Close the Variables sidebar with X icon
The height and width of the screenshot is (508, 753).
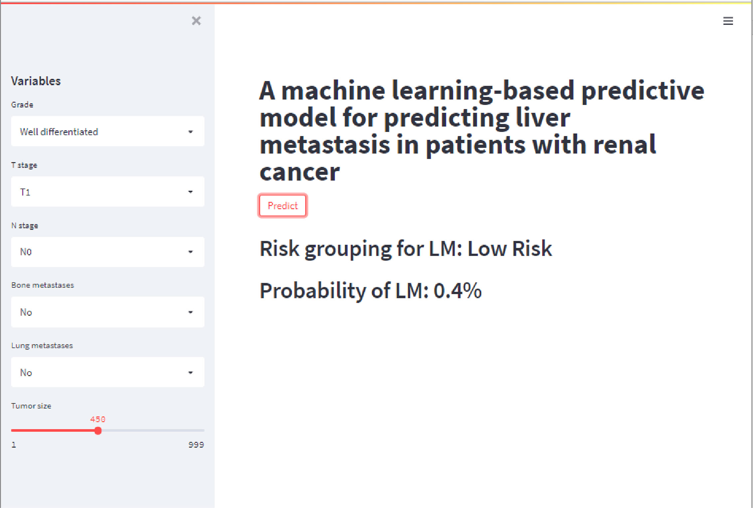196,21
